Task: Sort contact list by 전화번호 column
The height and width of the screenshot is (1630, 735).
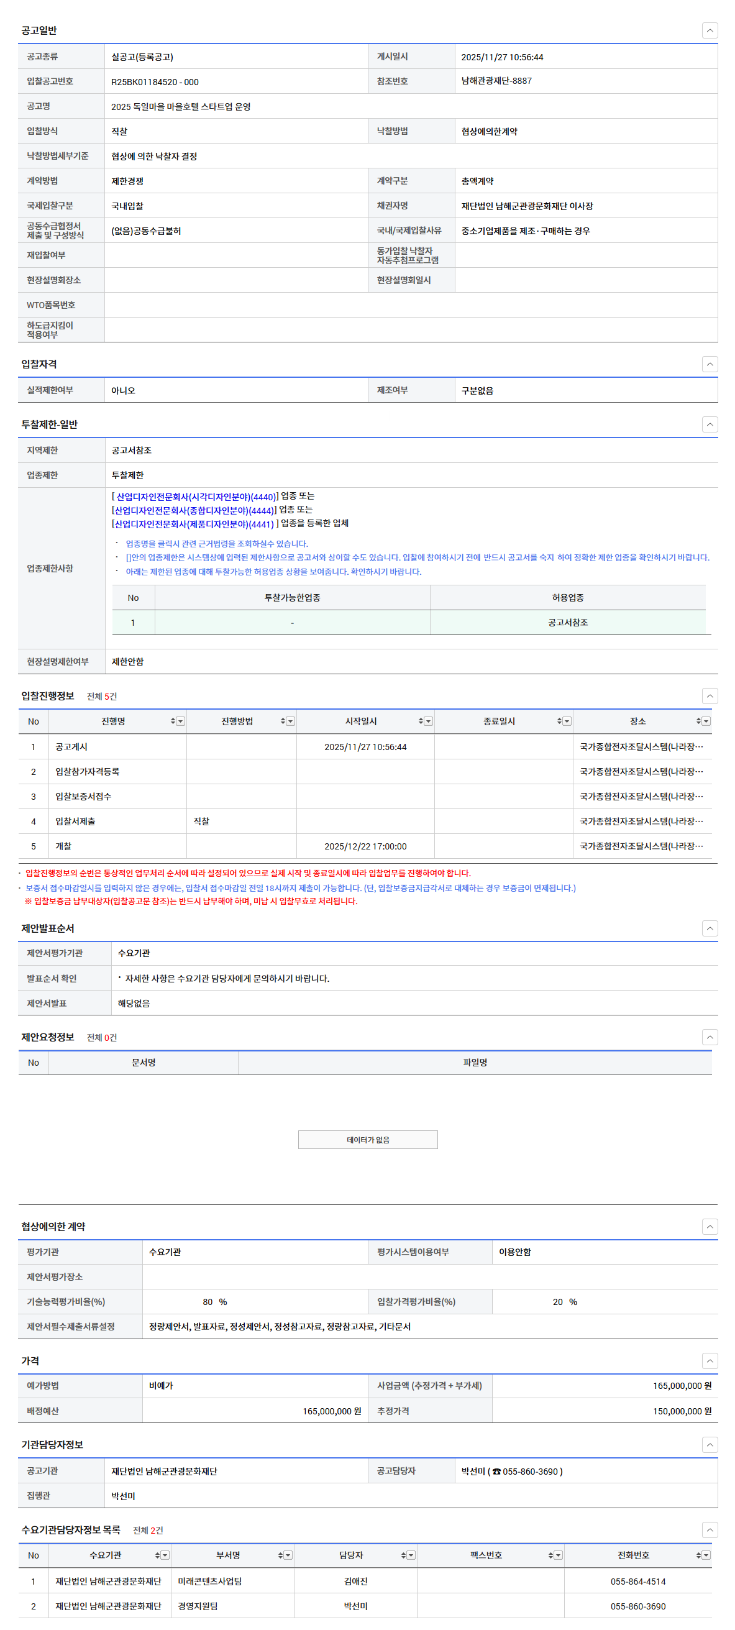Action: 698,1555
